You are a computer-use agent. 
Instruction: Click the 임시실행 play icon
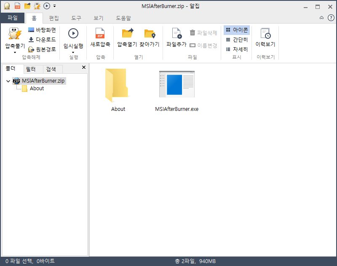point(73,34)
